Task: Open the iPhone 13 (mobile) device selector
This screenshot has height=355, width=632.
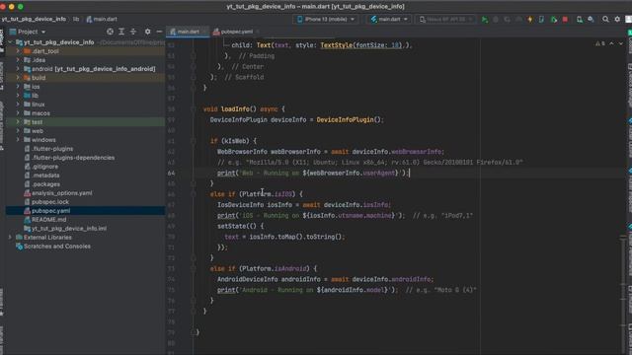Action: tap(326, 19)
